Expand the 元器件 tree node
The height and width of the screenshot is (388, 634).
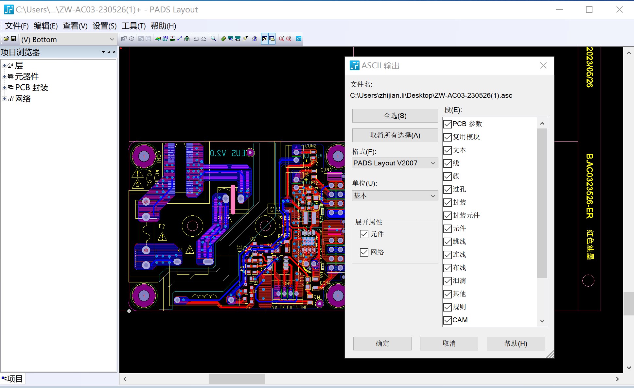5,76
